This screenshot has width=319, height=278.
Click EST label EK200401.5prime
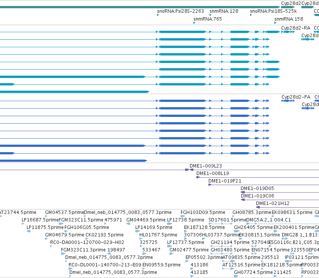294,227
